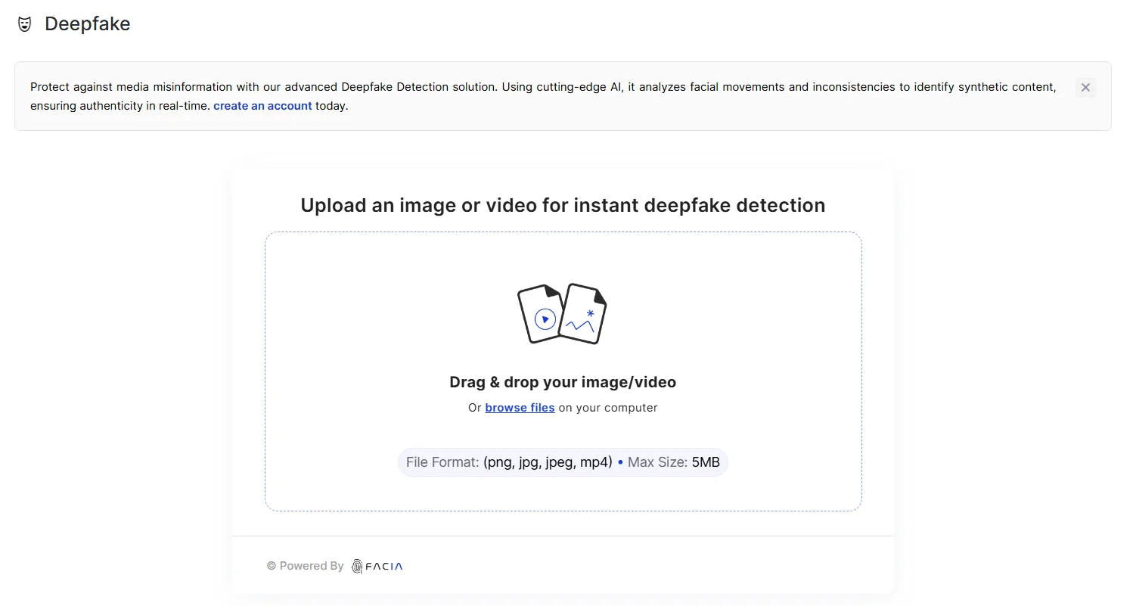The height and width of the screenshot is (606, 1133).
Task: Click the Deepfake shield mask logo icon
Action: pos(24,23)
